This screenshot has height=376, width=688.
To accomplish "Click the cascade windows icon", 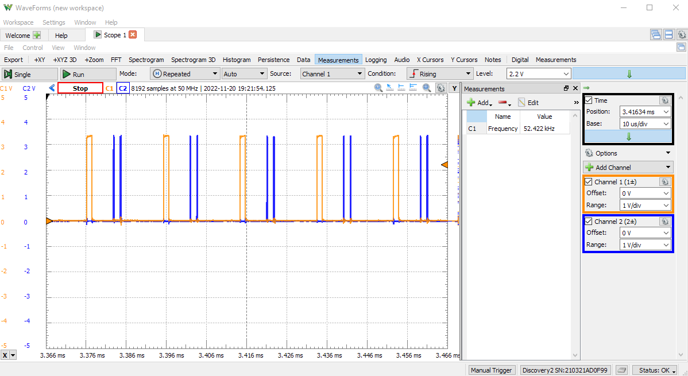I will [656, 34].
